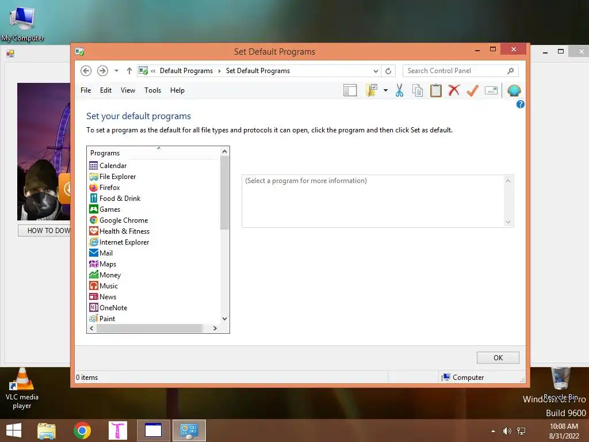
Task: Click the taskbar volume speaker icon
Action: point(507,431)
